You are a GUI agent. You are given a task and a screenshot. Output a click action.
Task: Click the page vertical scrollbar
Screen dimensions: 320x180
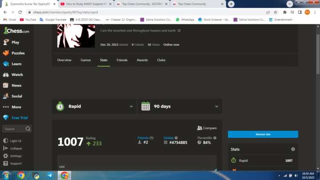coord(318,54)
